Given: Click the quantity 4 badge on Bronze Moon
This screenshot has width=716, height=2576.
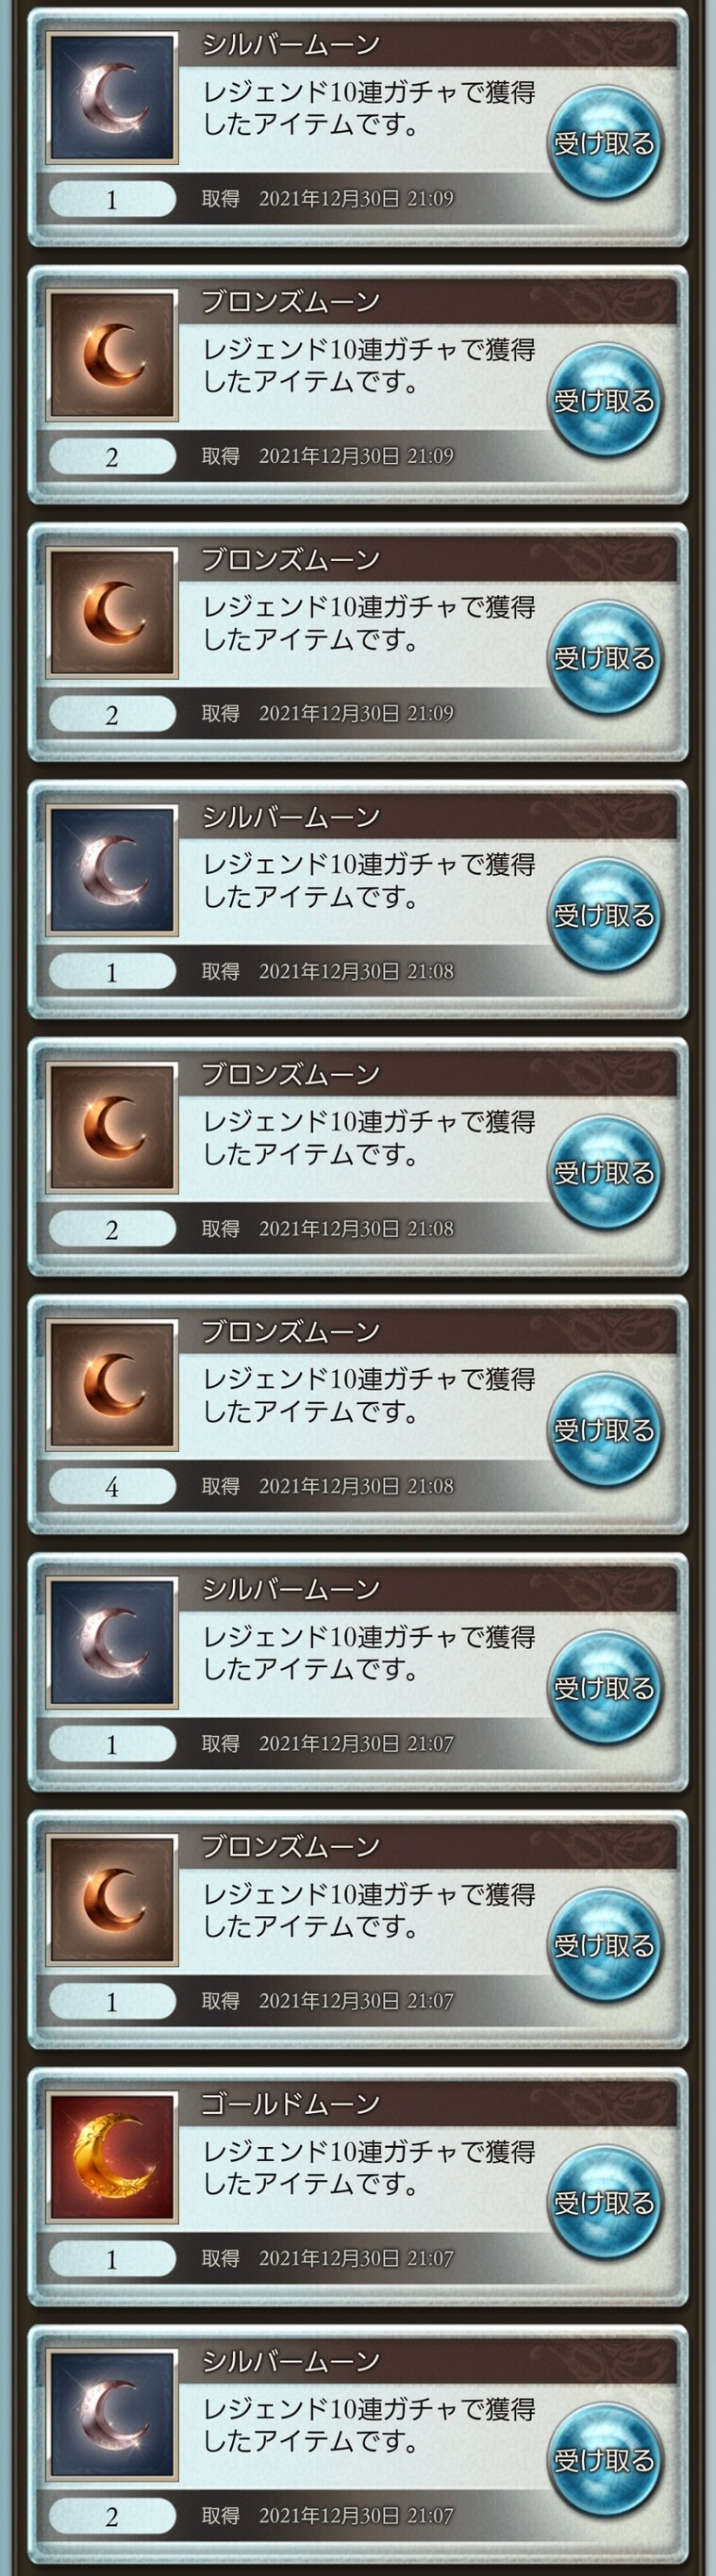Looking at the screenshot, I should pyautogui.click(x=112, y=1487).
